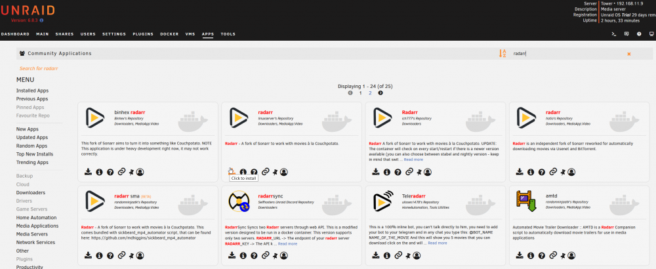The width and height of the screenshot is (656, 269).
Task: Select the Media Servers category
Action: coord(32,234)
